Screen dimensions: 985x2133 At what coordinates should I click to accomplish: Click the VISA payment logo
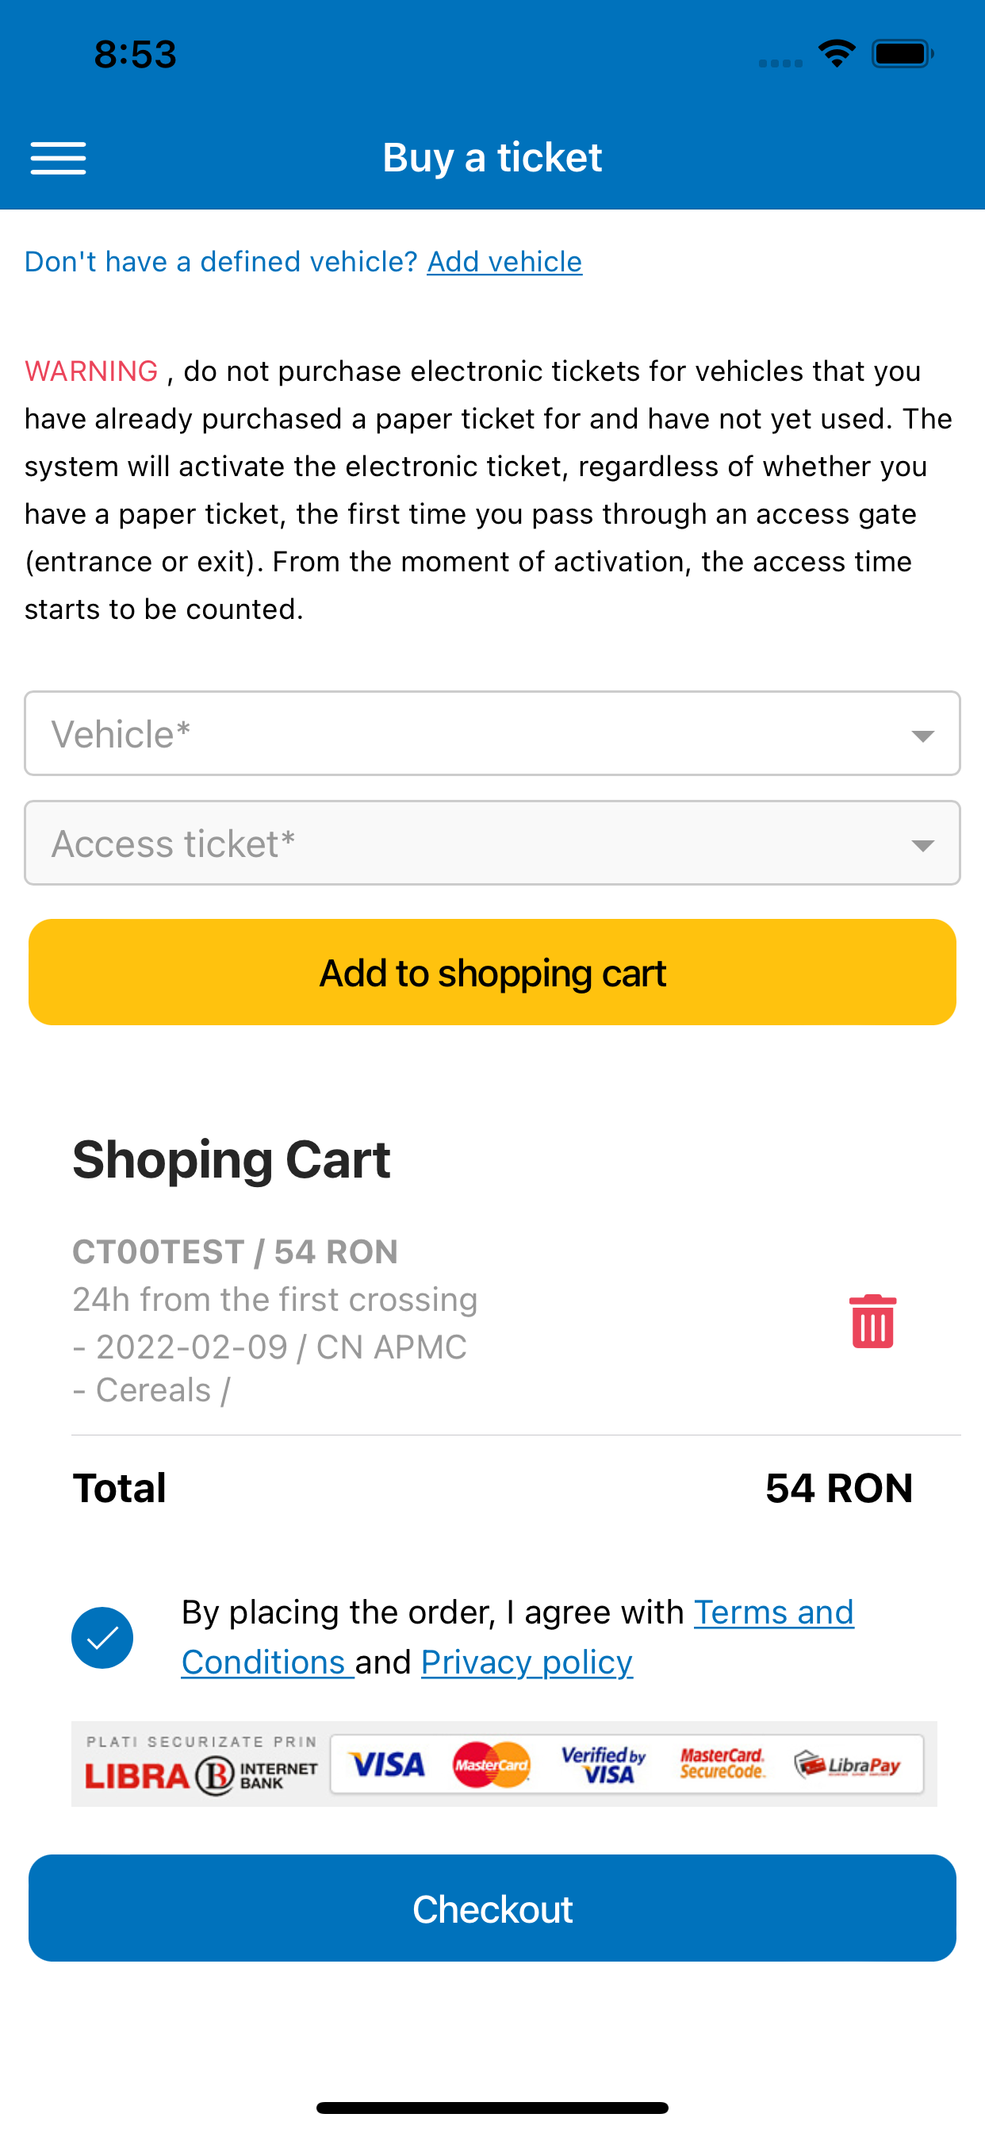click(385, 1765)
